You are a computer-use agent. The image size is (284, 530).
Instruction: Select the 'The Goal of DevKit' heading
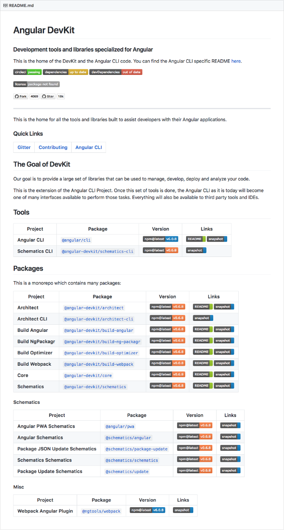point(42,164)
